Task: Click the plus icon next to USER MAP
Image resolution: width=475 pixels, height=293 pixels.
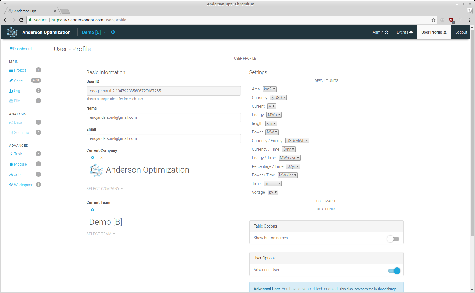Action: (x=335, y=201)
